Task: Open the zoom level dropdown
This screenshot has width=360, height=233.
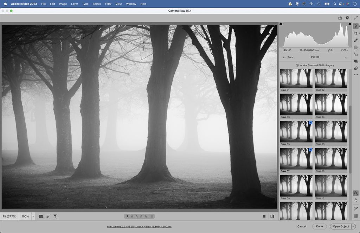Action: 33,216
